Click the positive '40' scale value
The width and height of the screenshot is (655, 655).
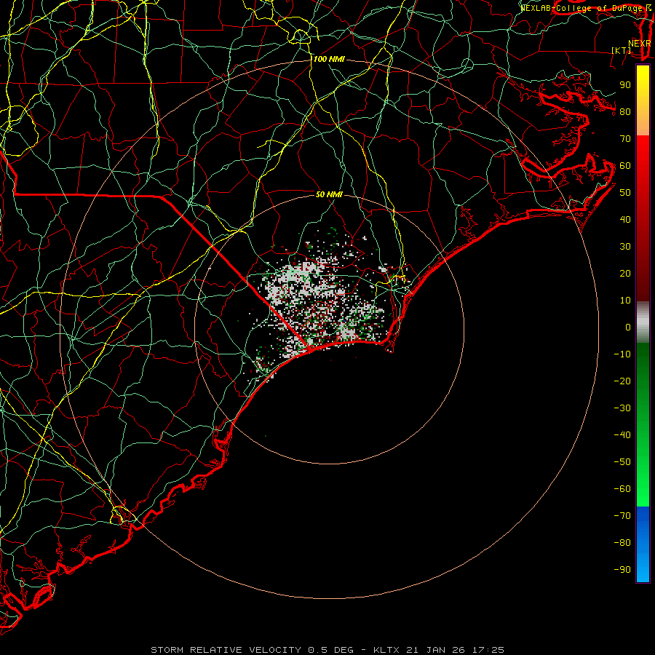point(625,220)
